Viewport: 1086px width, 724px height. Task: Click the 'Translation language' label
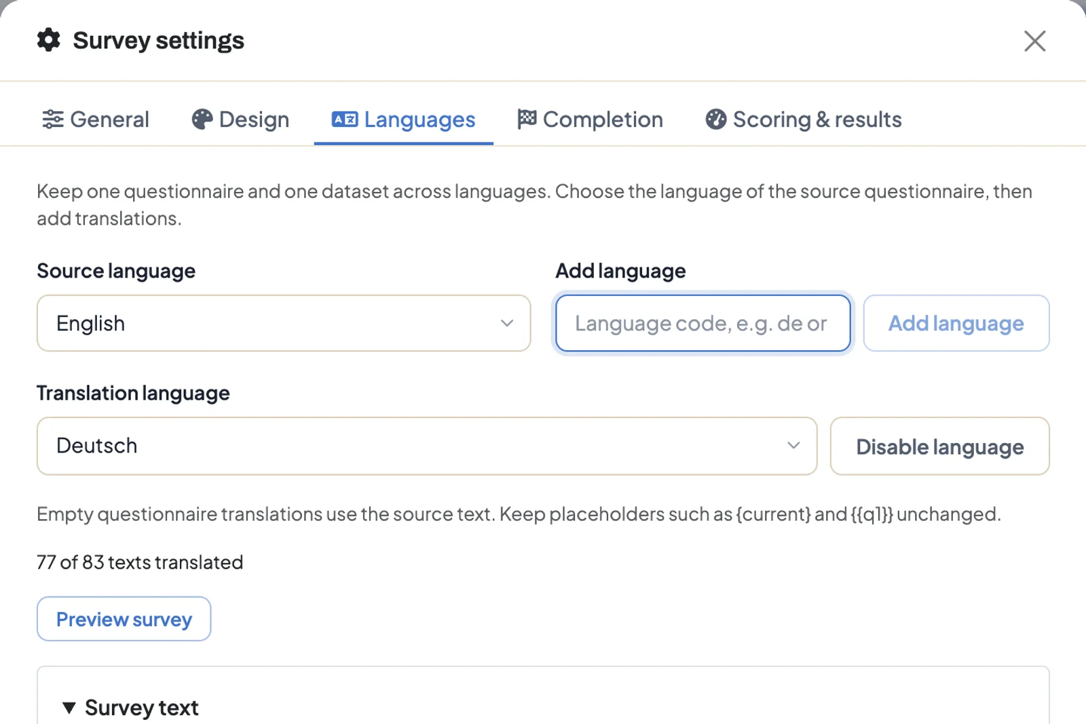click(133, 393)
